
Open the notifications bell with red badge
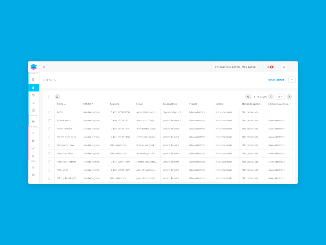click(270, 67)
